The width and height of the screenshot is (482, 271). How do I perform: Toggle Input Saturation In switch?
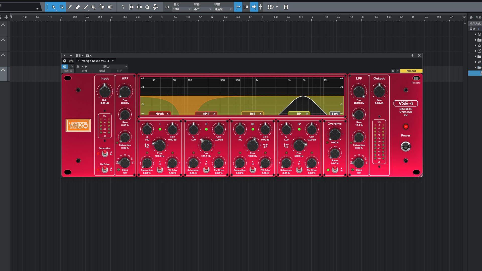(105, 154)
